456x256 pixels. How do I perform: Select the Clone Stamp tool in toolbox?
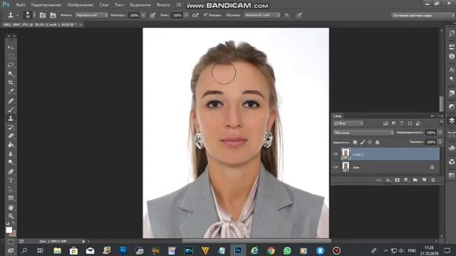(x=11, y=118)
